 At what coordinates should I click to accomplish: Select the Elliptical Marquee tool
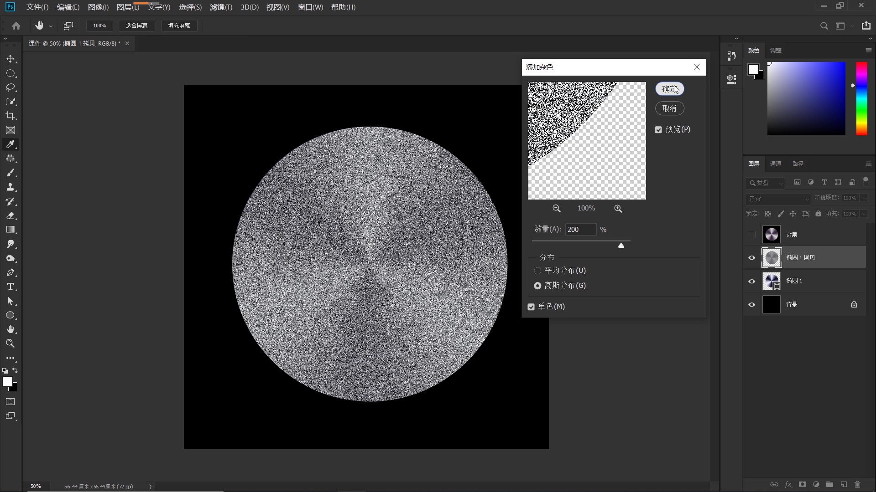click(10, 73)
